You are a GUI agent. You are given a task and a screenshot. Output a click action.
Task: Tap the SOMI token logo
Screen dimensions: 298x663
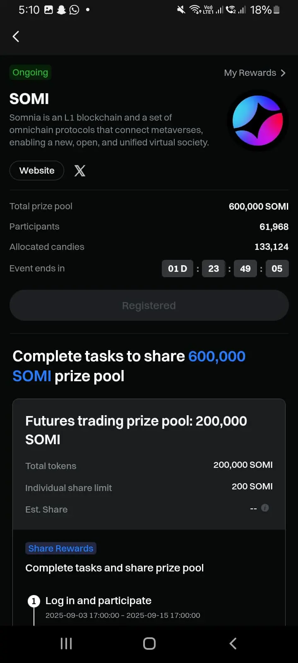[257, 121]
